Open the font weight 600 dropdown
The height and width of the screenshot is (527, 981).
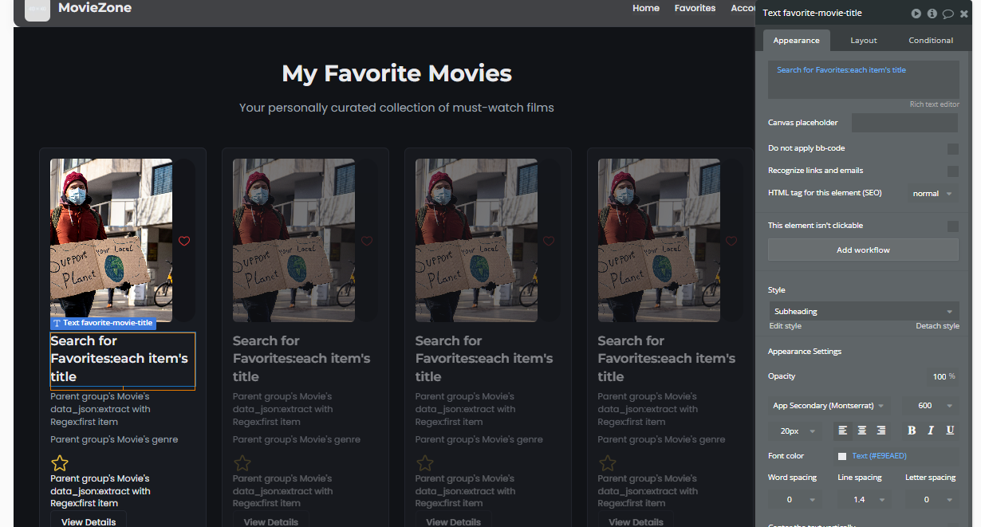tap(932, 406)
